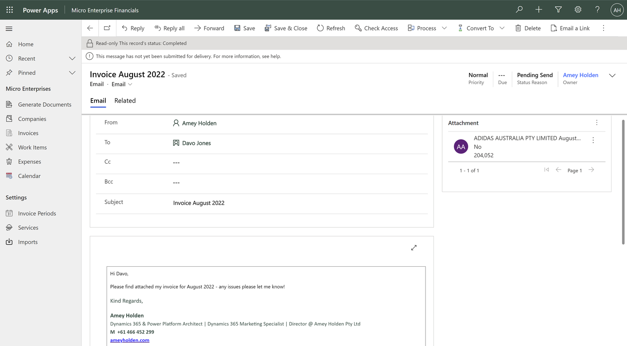
Task: Expand the Email form selector dropdown
Action: click(x=131, y=84)
